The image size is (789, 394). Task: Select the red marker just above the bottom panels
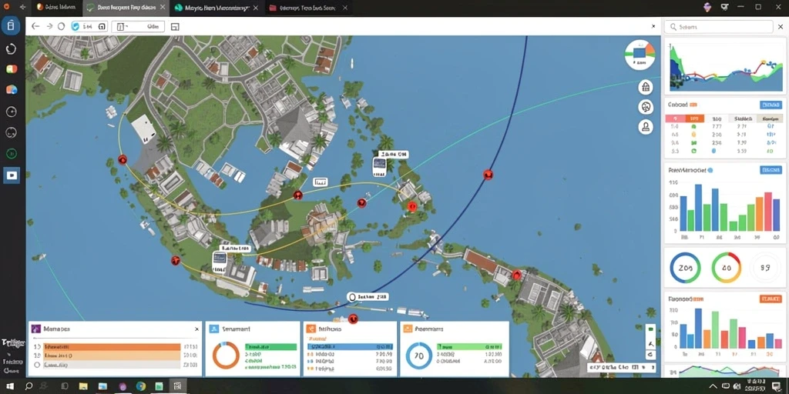pos(353,318)
